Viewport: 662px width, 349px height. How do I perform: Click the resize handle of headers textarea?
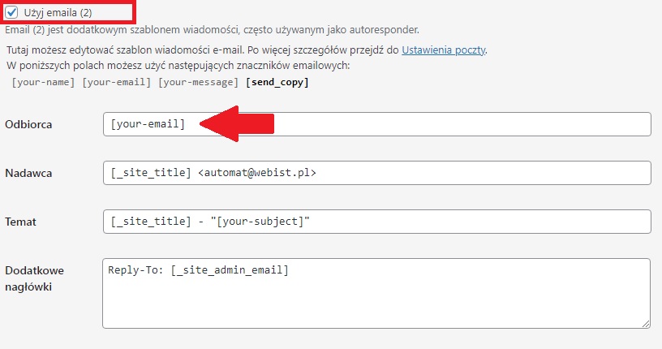pos(646,323)
